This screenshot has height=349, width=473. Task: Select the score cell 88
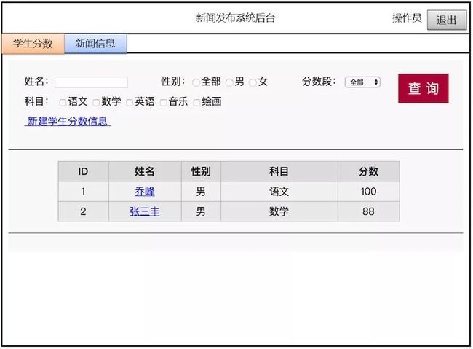[x=369, y=211]
